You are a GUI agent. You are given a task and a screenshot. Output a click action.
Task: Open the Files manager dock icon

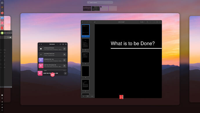2,18
